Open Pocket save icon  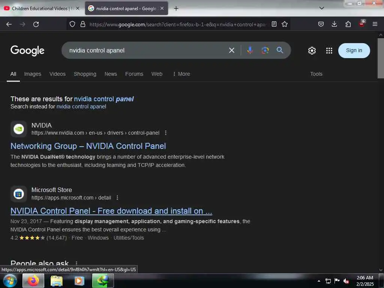321,24
